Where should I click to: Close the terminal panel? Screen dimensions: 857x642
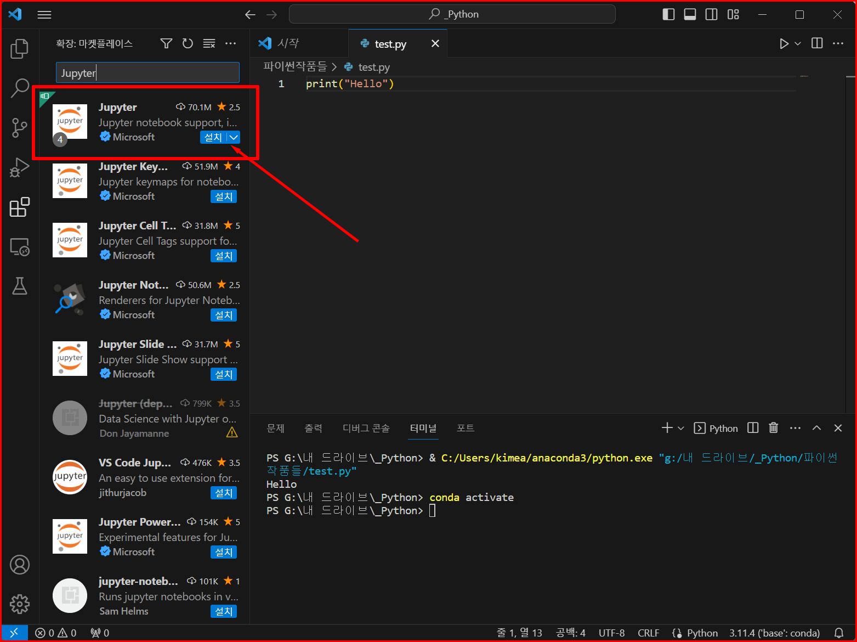pyautogui.click(x=838, y=428)
